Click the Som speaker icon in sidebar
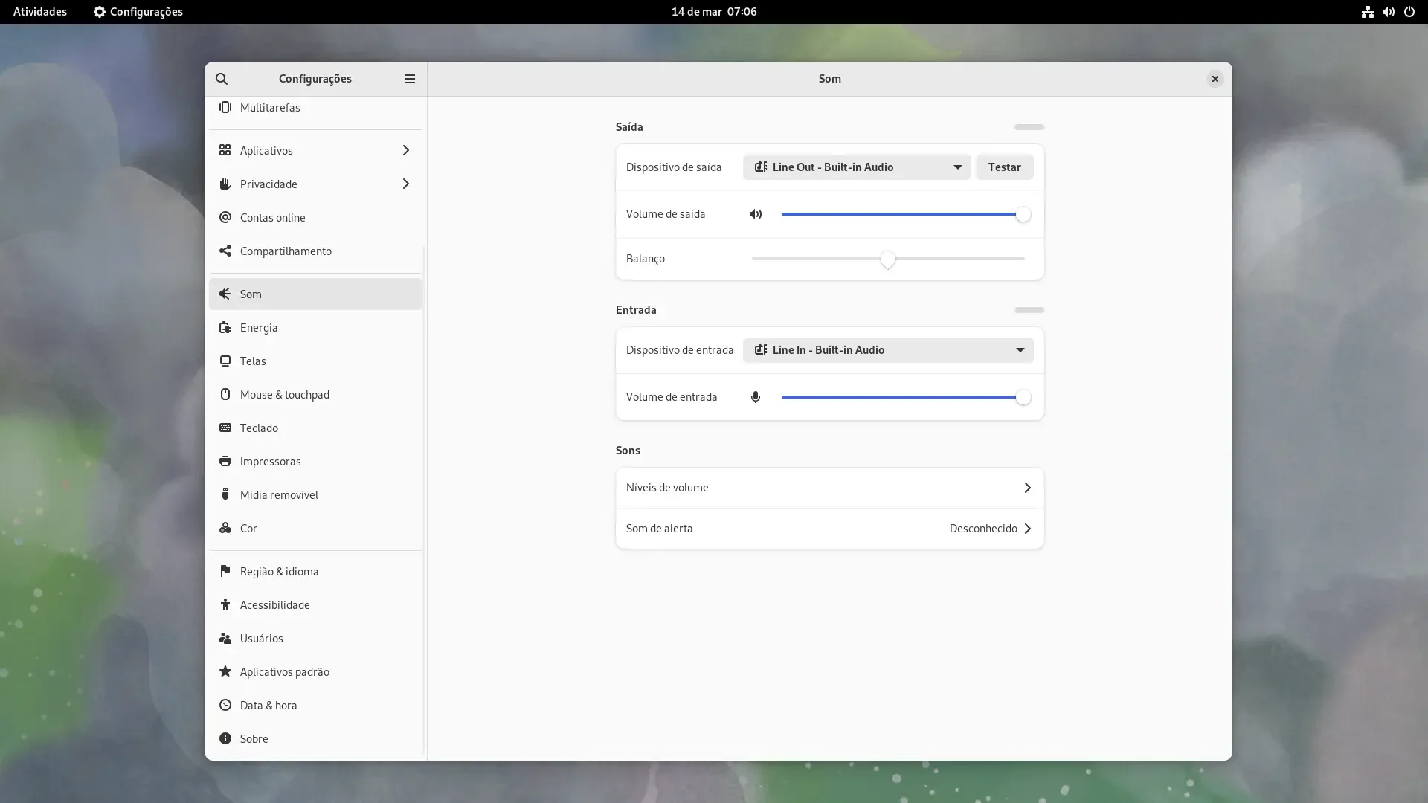 click(x=225, y=294)
